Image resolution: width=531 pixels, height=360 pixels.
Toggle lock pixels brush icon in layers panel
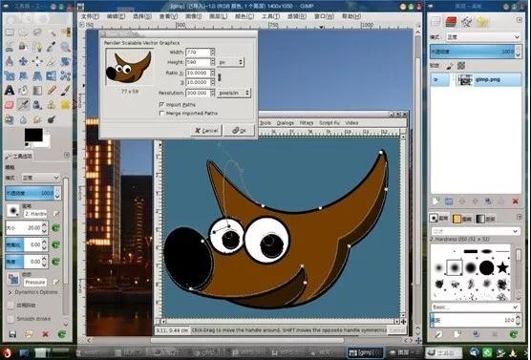click(x=450, y=65)
